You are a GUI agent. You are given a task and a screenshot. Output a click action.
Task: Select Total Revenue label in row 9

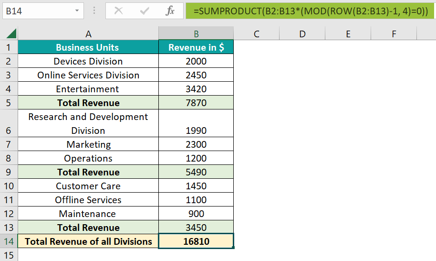[x=88, y=172]
